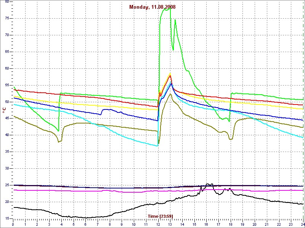Click hour 3 on the time axis

(49, 225)
